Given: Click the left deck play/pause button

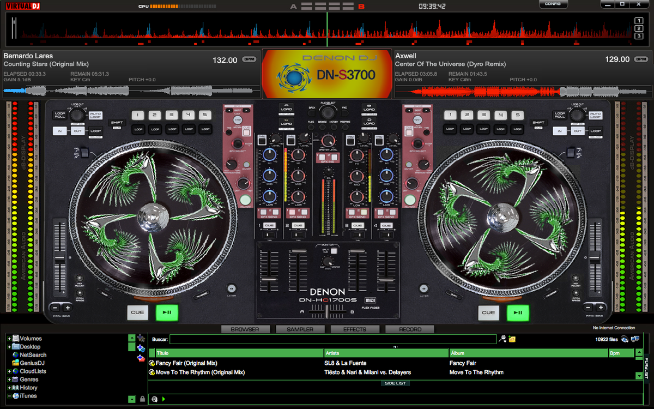Looking at the screenshot, I should coord(167,312).
